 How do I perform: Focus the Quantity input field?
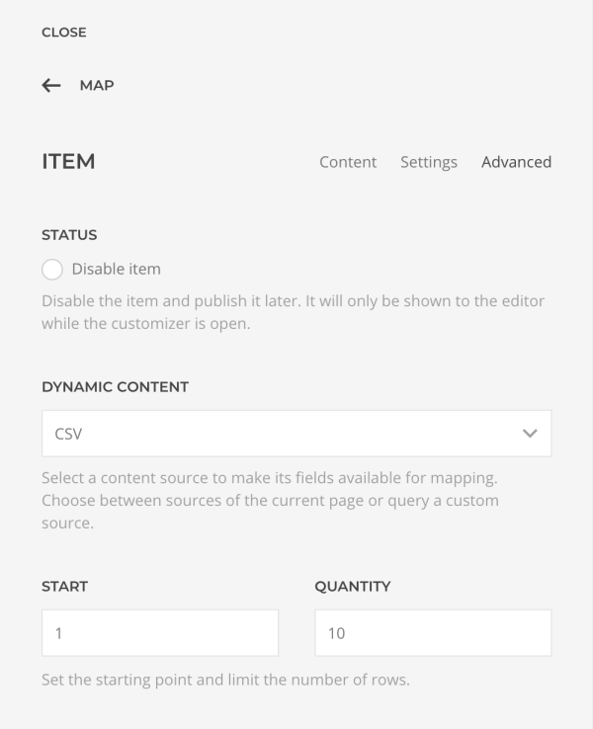click(x=433, y=633)
